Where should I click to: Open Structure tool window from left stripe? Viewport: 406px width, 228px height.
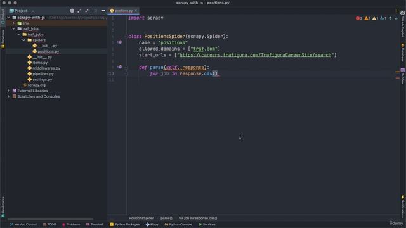click(x=3, y=39)
